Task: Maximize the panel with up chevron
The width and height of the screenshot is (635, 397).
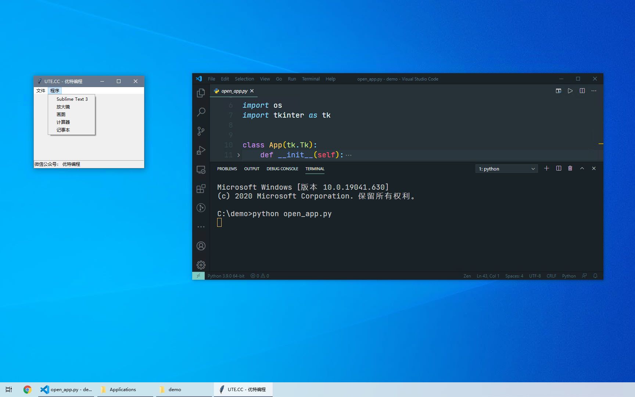Action: pyautogui.click(x=582, y=168)
